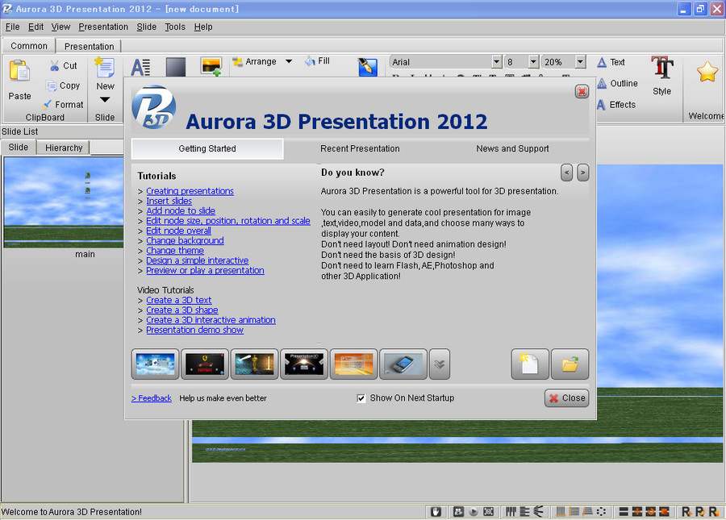Click the text block 'A' with lines icon
Screen dimensions: 726x520
tap(140, 68)
